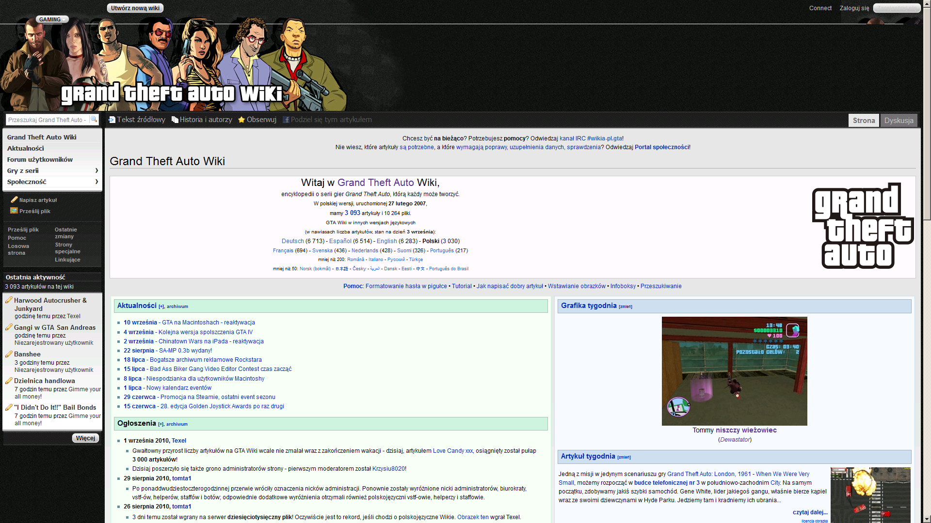Click the Obserwuj star icon
This screenshot has width=931, height=523.
coord(241,120)
